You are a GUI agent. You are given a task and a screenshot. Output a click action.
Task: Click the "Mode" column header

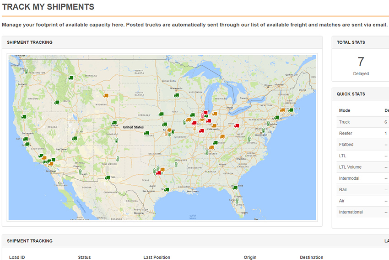tap(345, 110)
